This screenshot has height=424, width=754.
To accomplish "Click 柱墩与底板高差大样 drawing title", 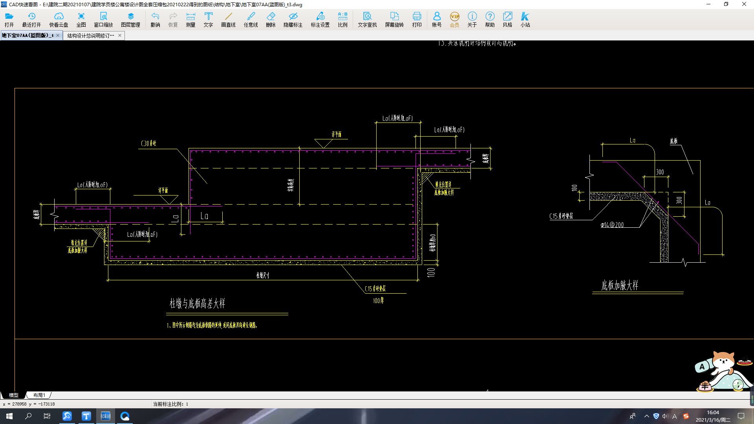I will pyautogui.click(x=197, y=303).
